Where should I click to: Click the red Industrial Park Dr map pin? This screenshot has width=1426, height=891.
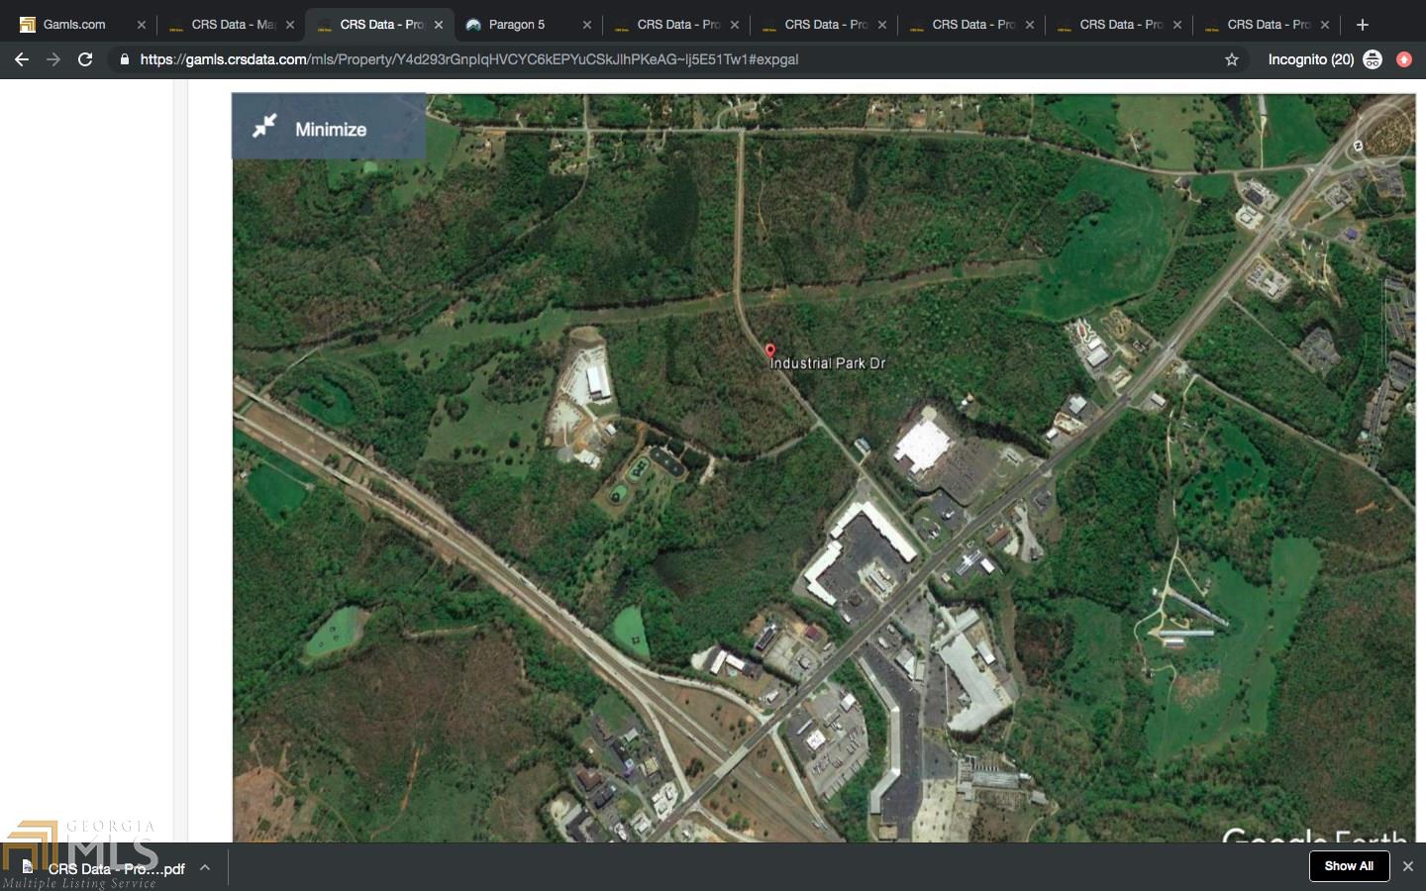pyautogui.click(x=770, y=350)
